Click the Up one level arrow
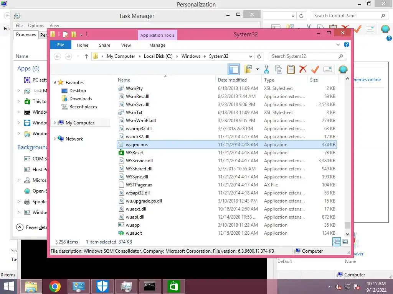 [86, 56]
